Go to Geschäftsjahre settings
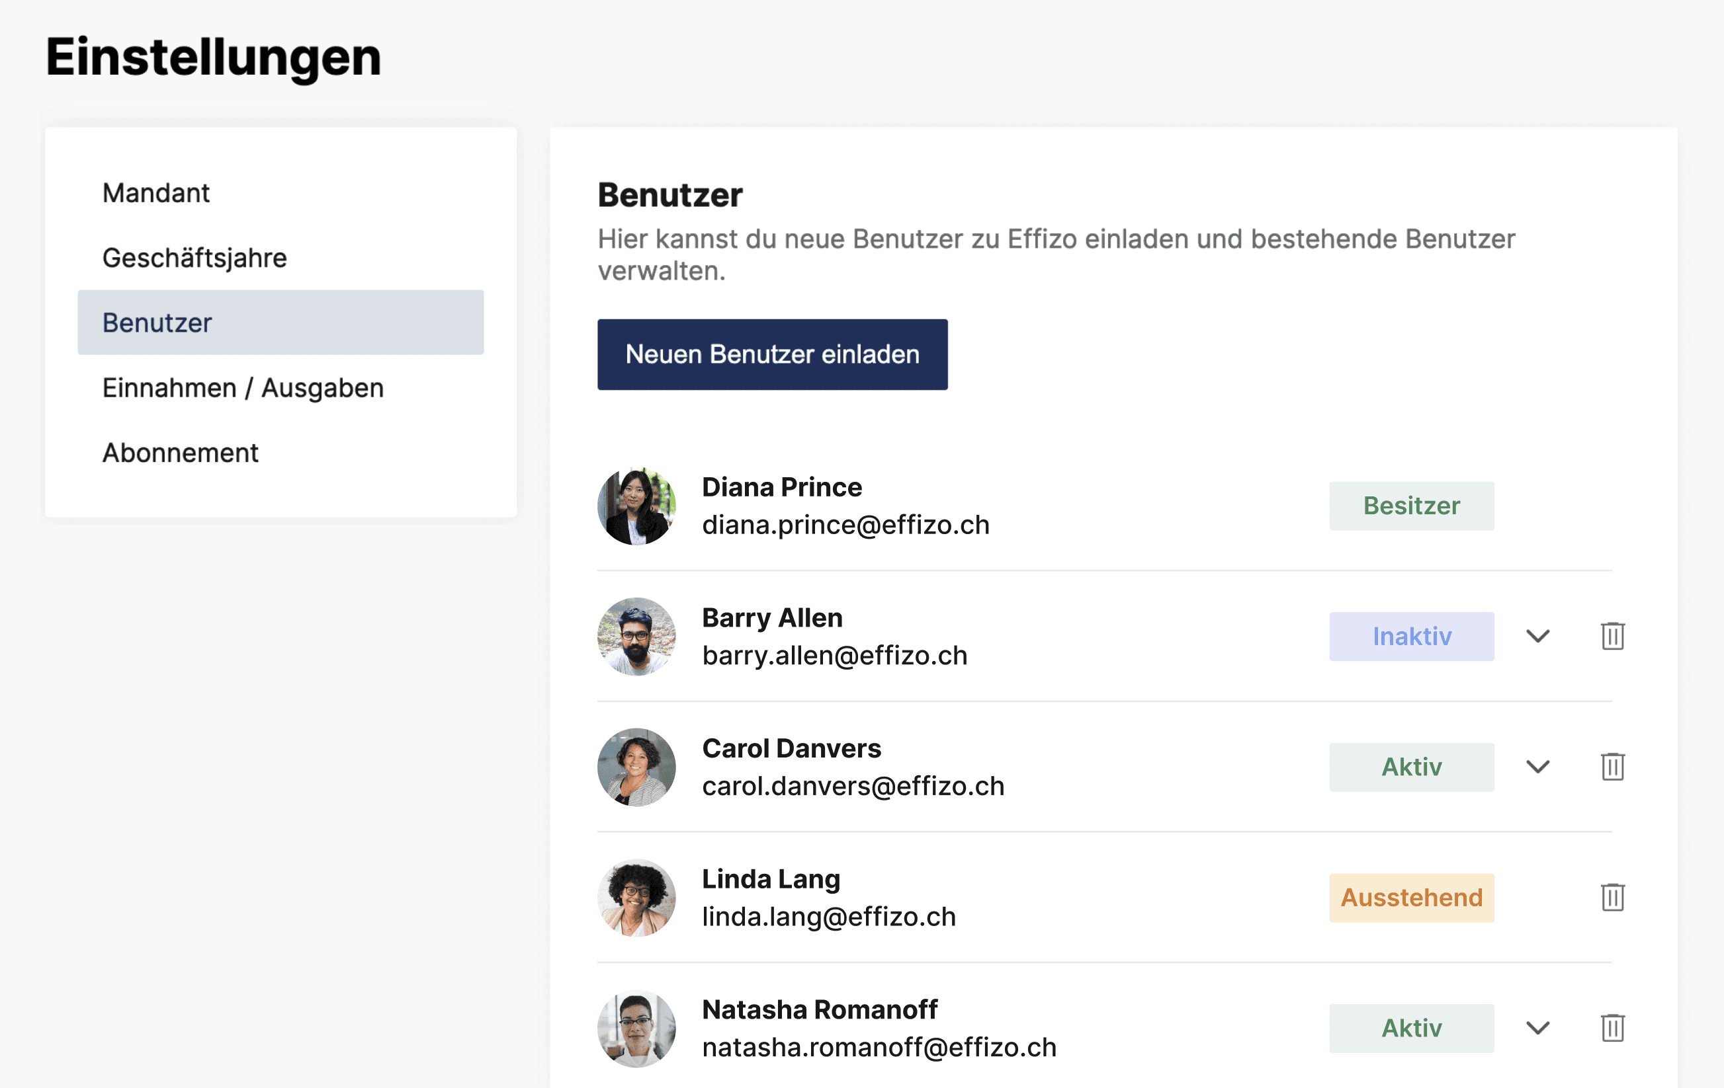The width and height of the screenshot is (1724, 1088). [194, 258]
